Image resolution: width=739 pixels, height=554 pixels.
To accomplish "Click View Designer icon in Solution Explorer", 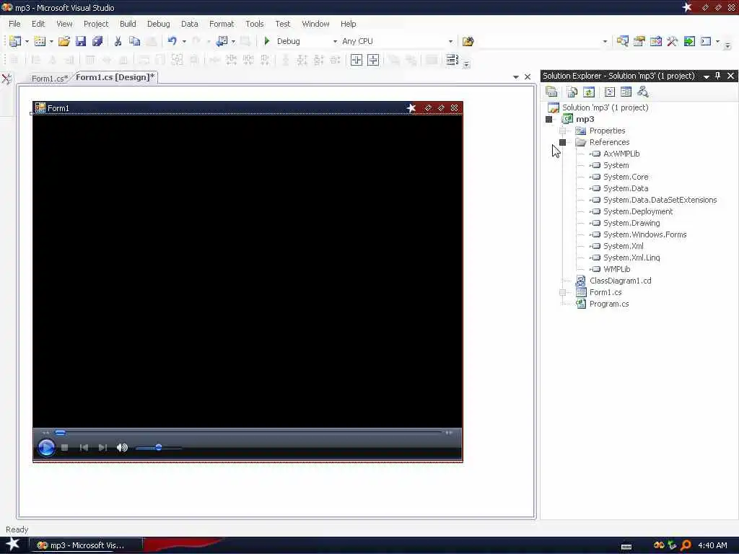I will [x=626, y=92].
